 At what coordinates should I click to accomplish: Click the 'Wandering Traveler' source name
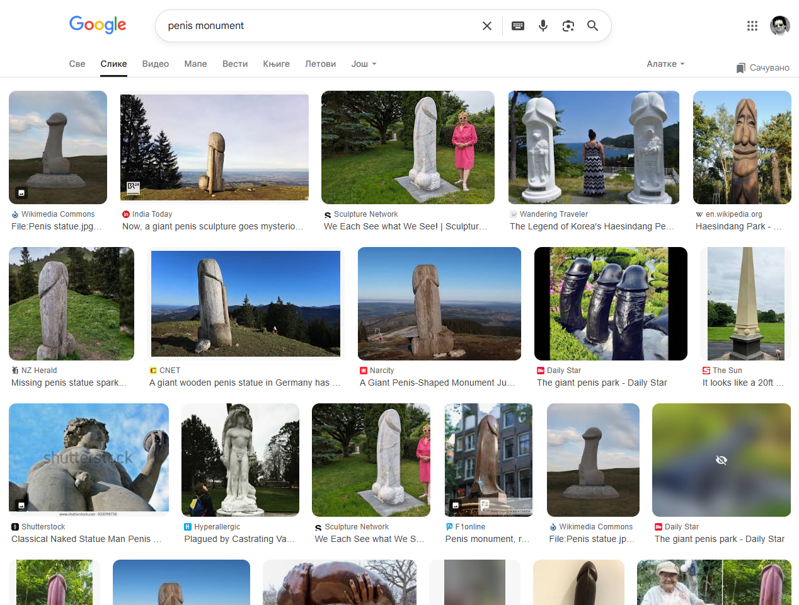coord(554,214)
